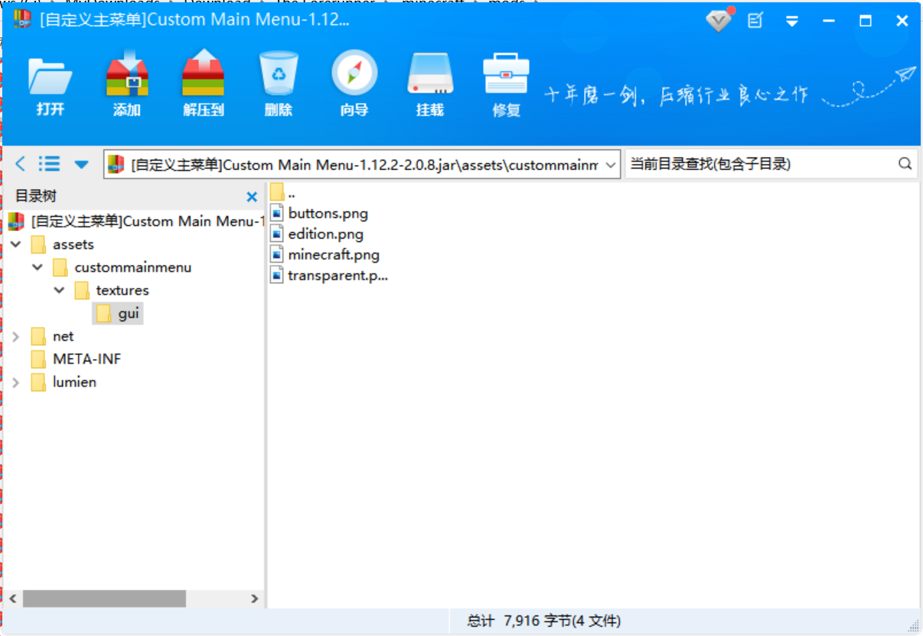Launch the 向导 wizard compass icon
The height and width of the screenshot is (636, 923).
pyautogui.click(x=354, y=84)
